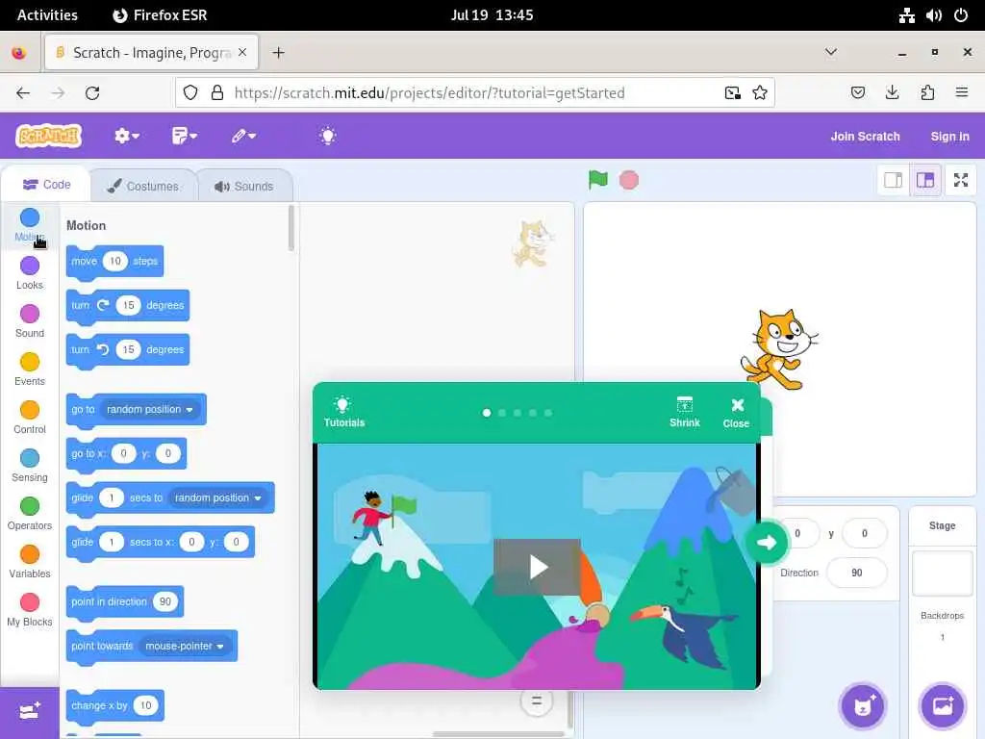Open Firefox application hamburger menu
This screenshot has width=985, height=739.
coord(961,93)
